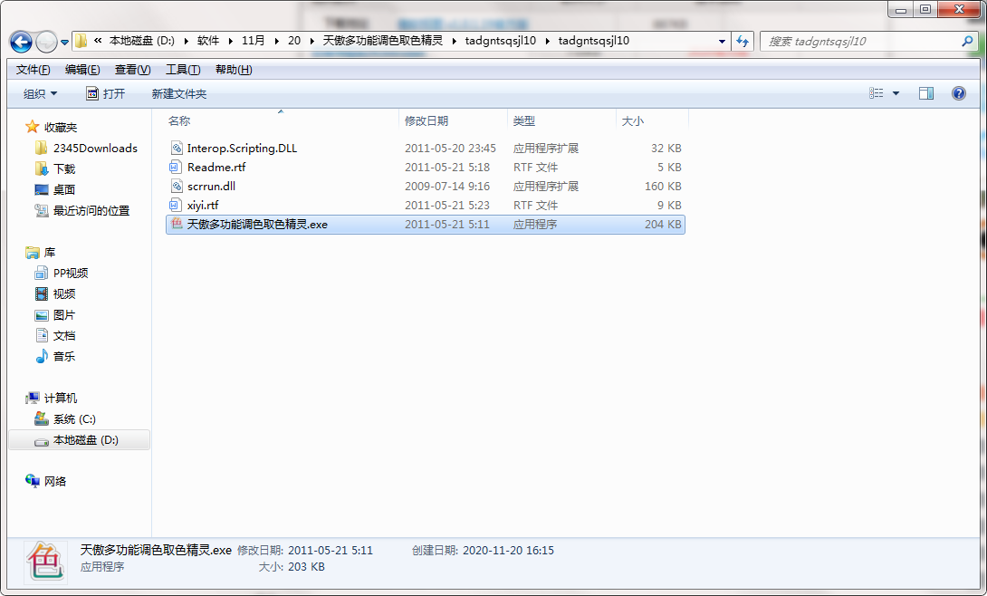The width and height of the screenshot is (987, 596).
Task: Click the folder icon in address bar
Action: (x=81, y=42)
